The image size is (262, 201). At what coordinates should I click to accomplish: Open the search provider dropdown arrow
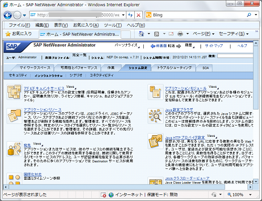256,15
